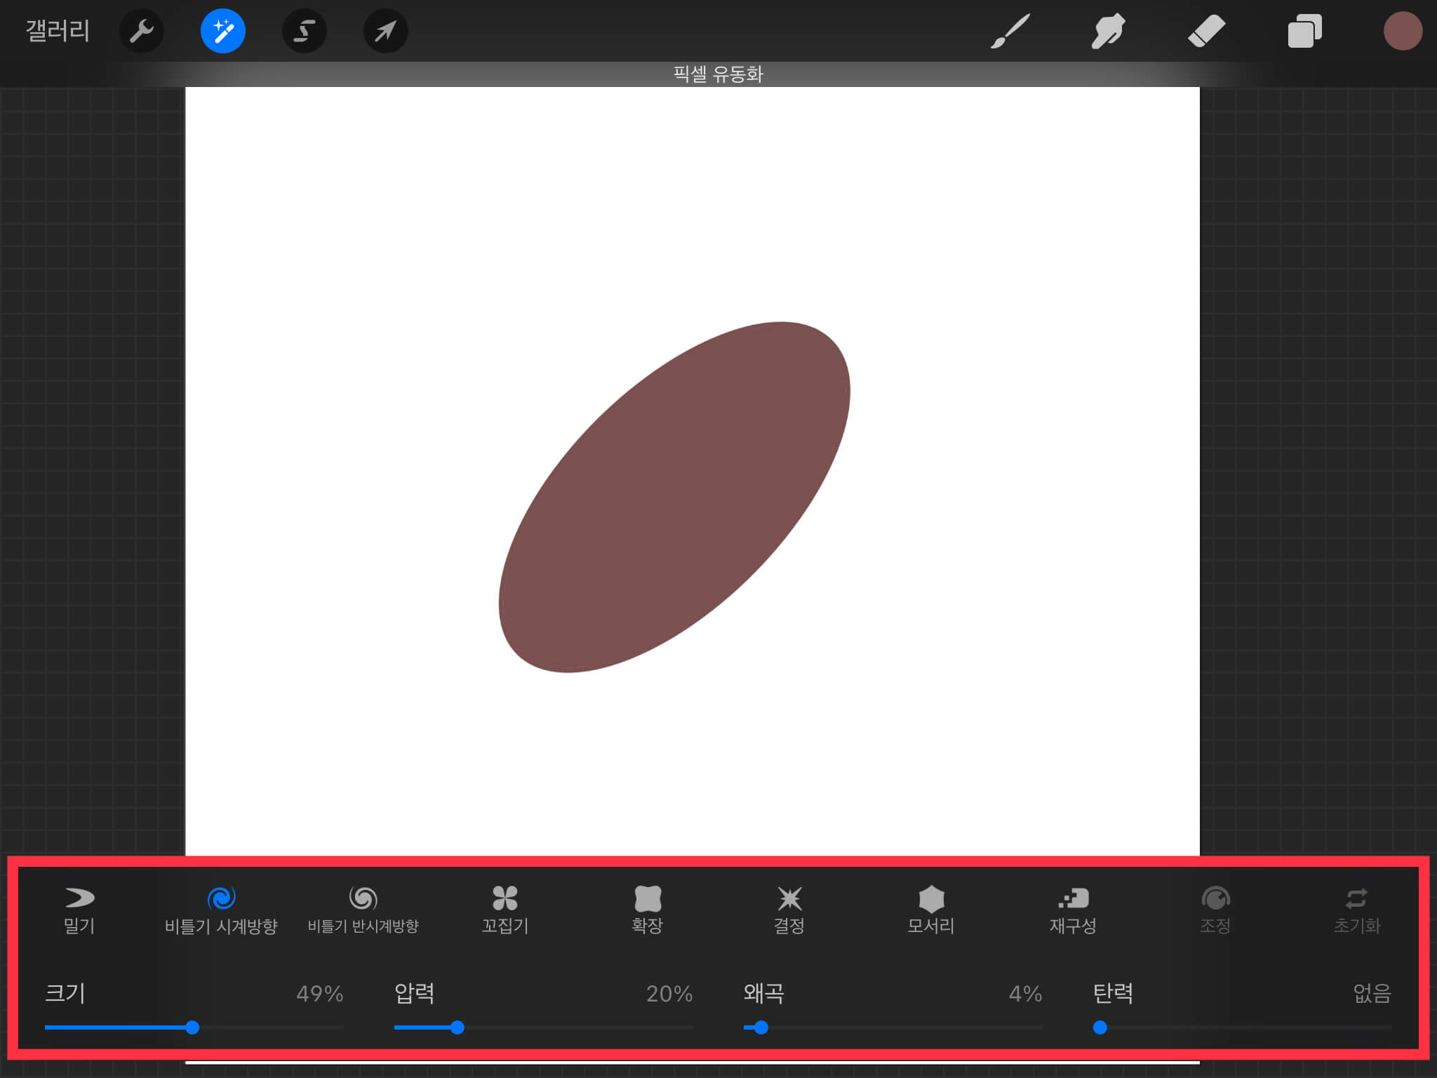
Task: Select the S-shaped Selection tool
Action: 305,32
